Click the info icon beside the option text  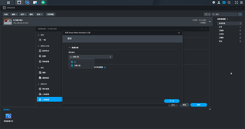pos(105,67)
